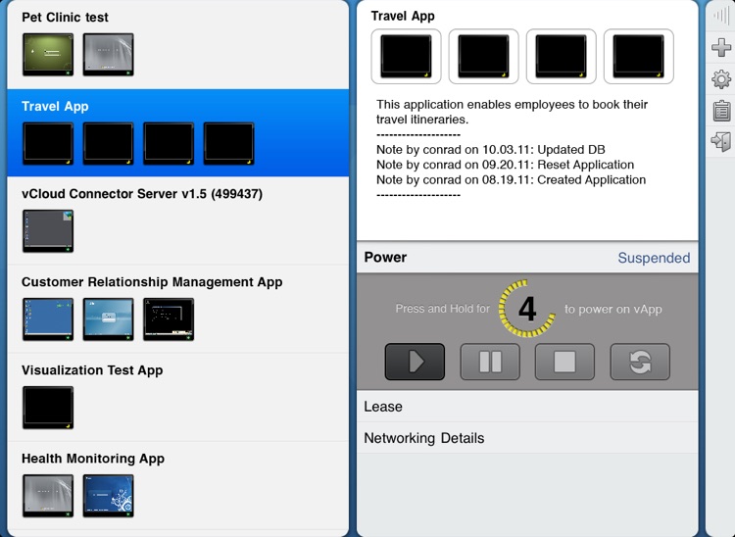Open the vCloud Connector Server VM thumbnail

(48, 231)
